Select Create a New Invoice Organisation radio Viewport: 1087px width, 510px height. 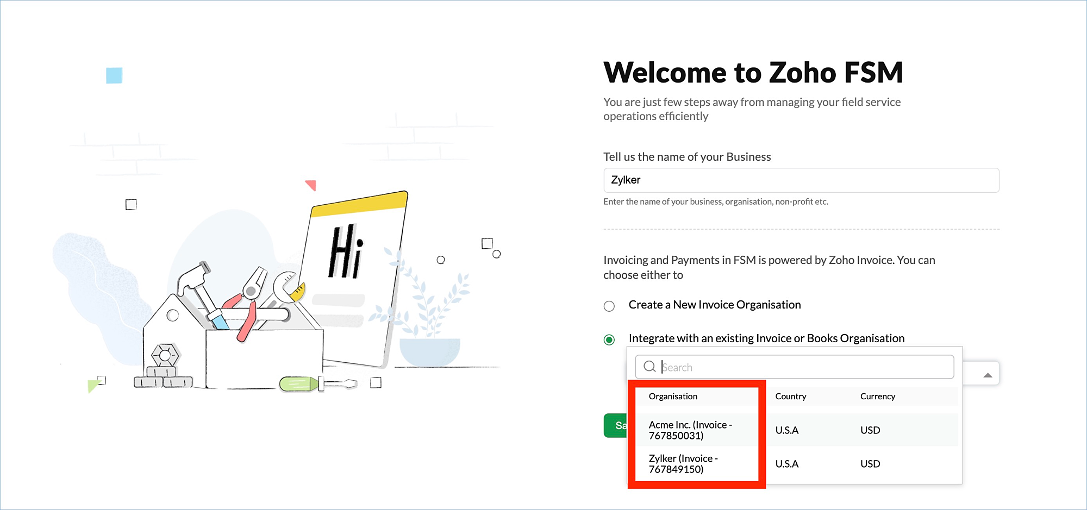(x=609, y=306)
